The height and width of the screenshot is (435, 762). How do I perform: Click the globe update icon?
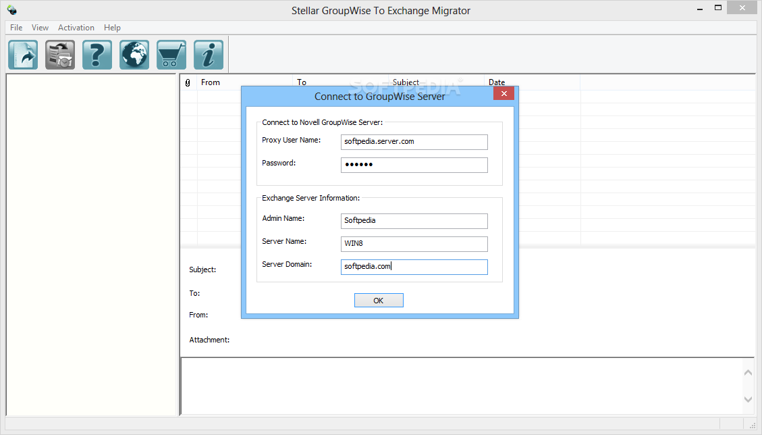pos(134,55)
